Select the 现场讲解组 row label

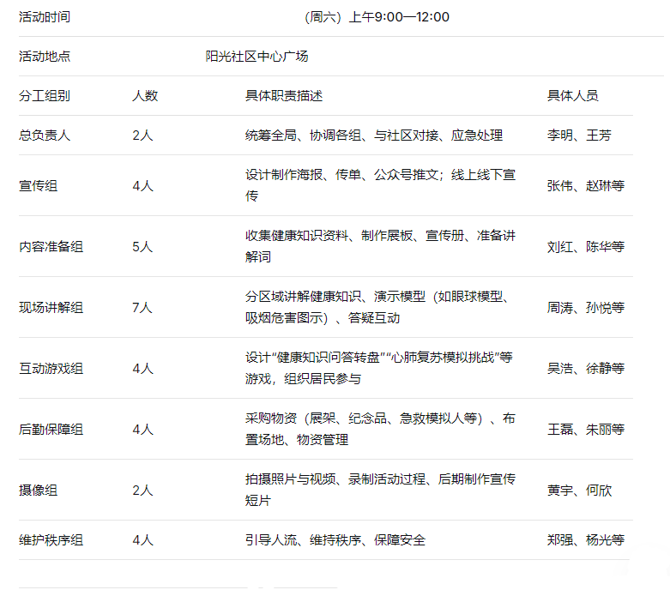51,307
